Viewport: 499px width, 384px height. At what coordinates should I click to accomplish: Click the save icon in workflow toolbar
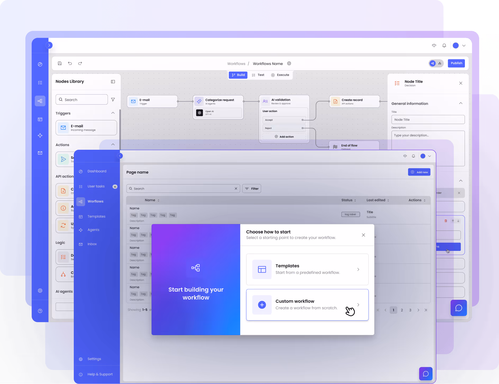coord(60,63)
